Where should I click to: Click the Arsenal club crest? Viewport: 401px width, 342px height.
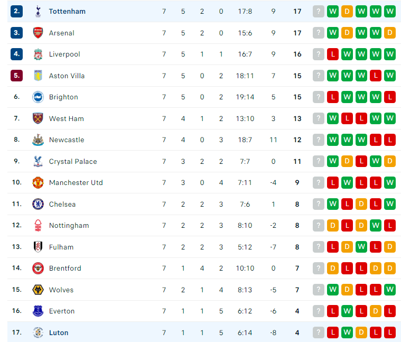[x=38, y=33]
